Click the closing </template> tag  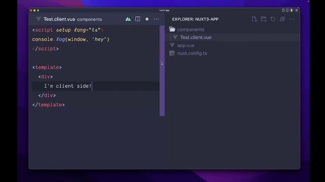pyautogui.click(x=49, y=105)
